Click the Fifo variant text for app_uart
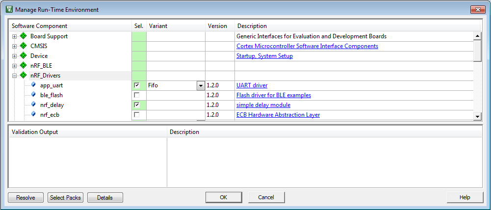The height and width of the screenshot is (210, 491). (153, 85)
